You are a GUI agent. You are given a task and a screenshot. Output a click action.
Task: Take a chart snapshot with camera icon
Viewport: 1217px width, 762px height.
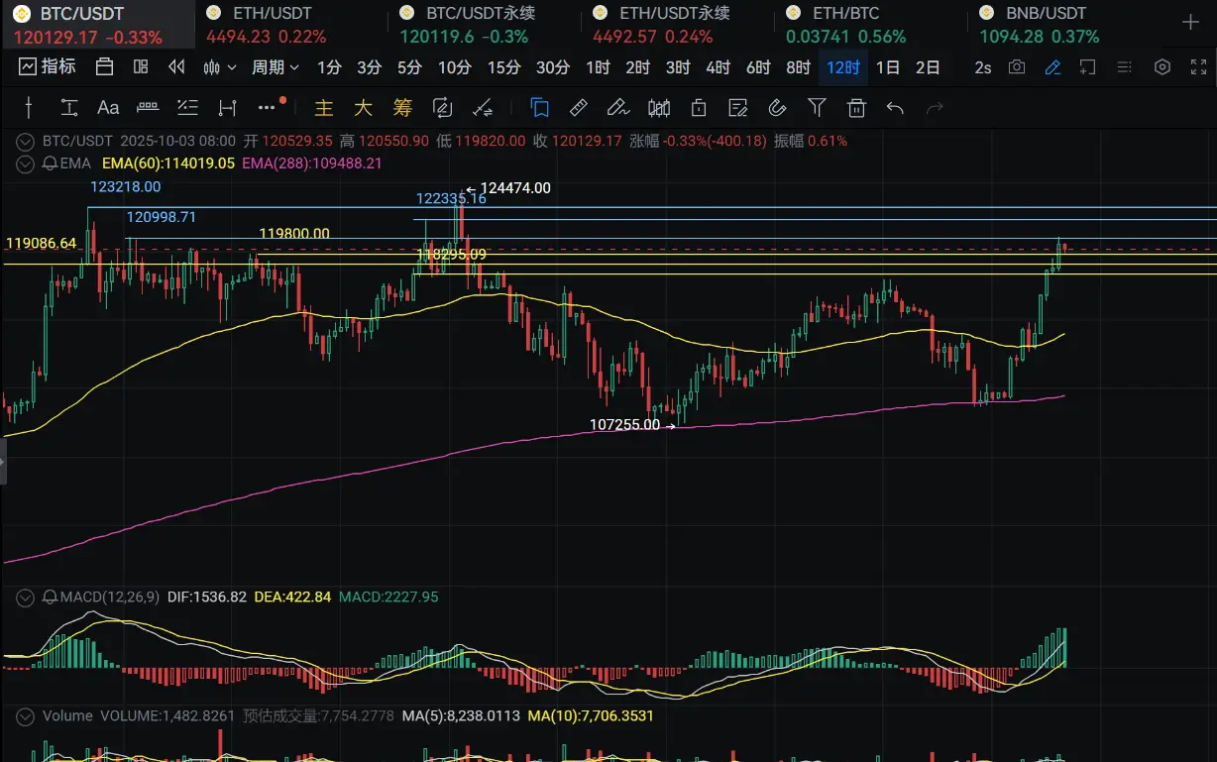(1017, 67)
